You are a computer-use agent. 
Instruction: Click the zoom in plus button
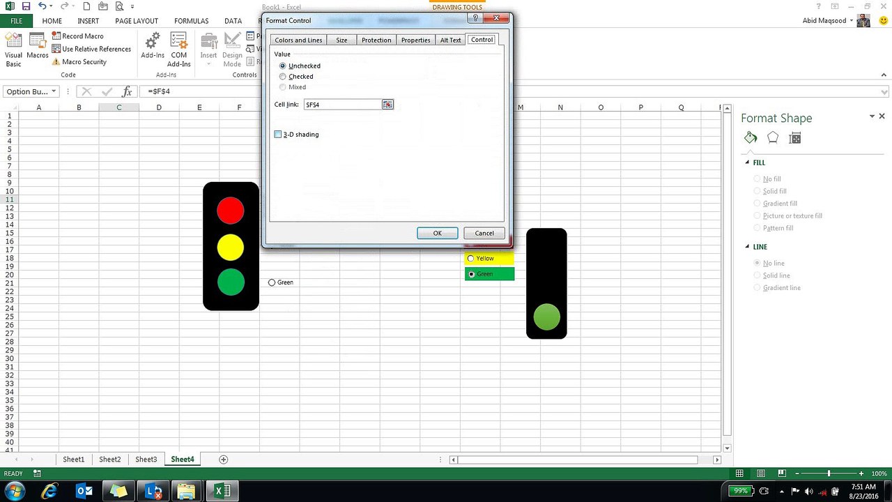point(861,473)
